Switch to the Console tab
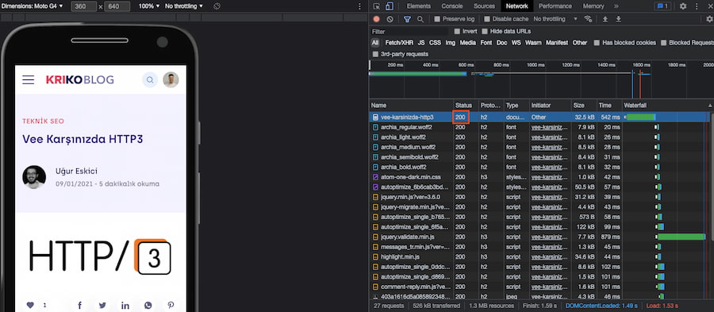714x312 pixels. click(x=452, y=6)
